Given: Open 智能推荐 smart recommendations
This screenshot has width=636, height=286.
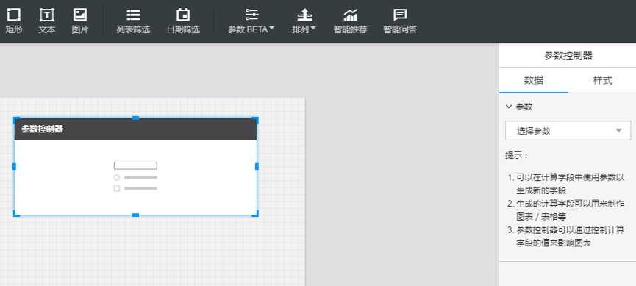Looking at the screenshot, I should click(x=351, y=21).
